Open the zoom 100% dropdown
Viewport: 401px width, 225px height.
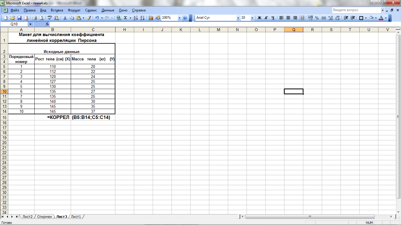coord(179,18)
